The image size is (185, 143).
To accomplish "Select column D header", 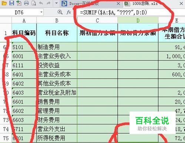I will (138, 20).
